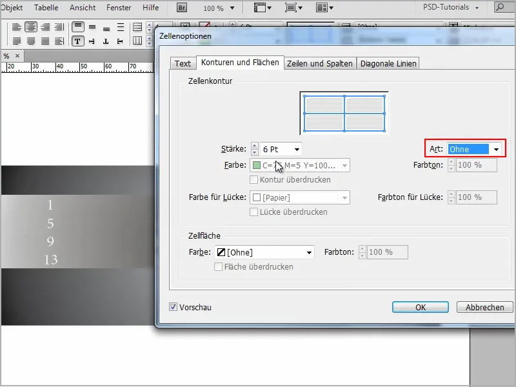Viewport: 516px width, 387px height.
Task: Select the align left paragraph icon
Action: (x=17, y=27)
